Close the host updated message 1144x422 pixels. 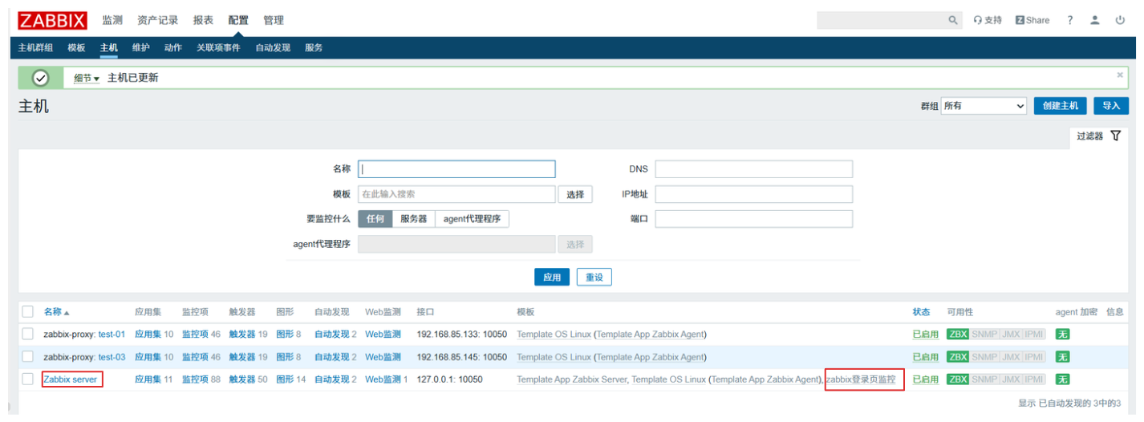[x=1120, y=75]
